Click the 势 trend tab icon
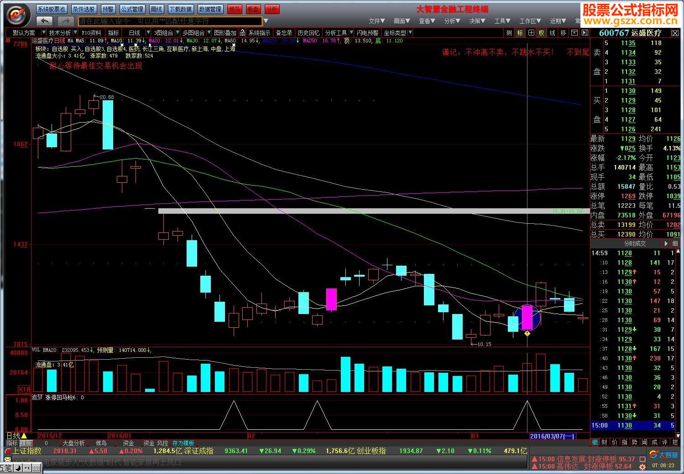Image resolution: width=684 pixels, height=474 pixels. 634,442
